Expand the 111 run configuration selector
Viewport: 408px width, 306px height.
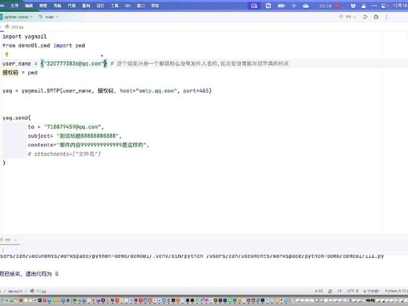348,17
